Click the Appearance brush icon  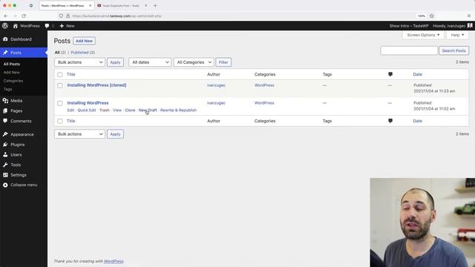click(x=5, y=134)
